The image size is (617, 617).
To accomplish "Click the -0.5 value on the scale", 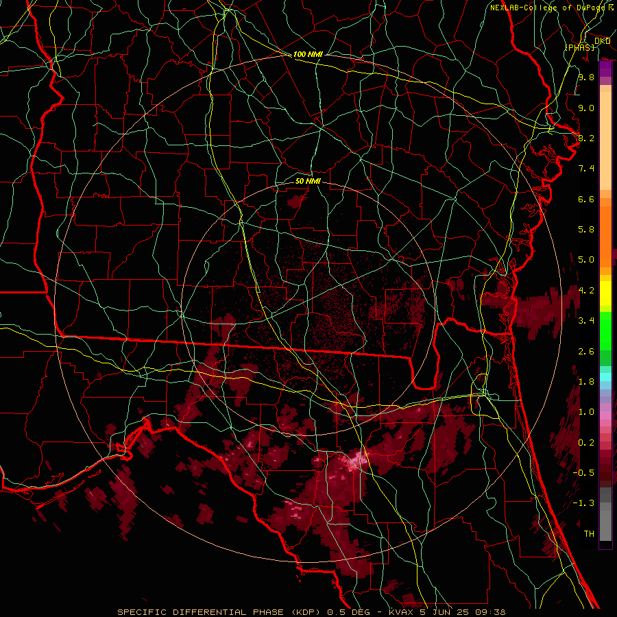I will click(x=583, y=473).
